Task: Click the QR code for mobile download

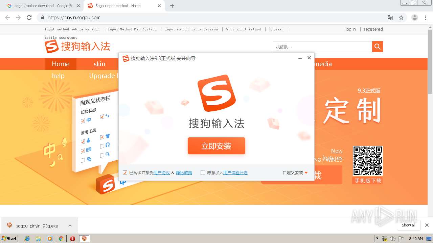Action: point(368,161)
